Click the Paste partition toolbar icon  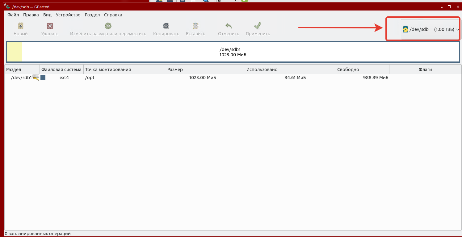(195, 26)
